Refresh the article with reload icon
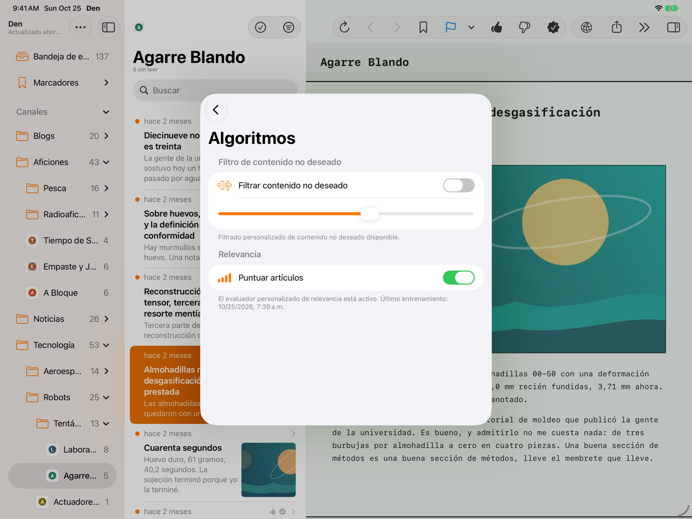Image resolution: width=692 pixels, height=519 pixels. 344,28
